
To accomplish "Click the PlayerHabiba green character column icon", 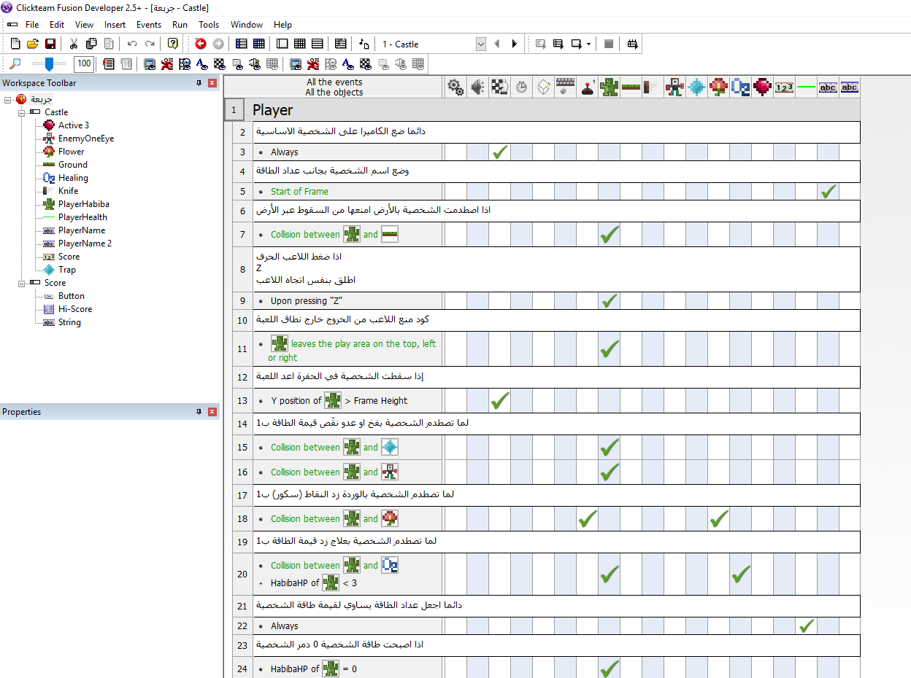I will tap(610, 87).
